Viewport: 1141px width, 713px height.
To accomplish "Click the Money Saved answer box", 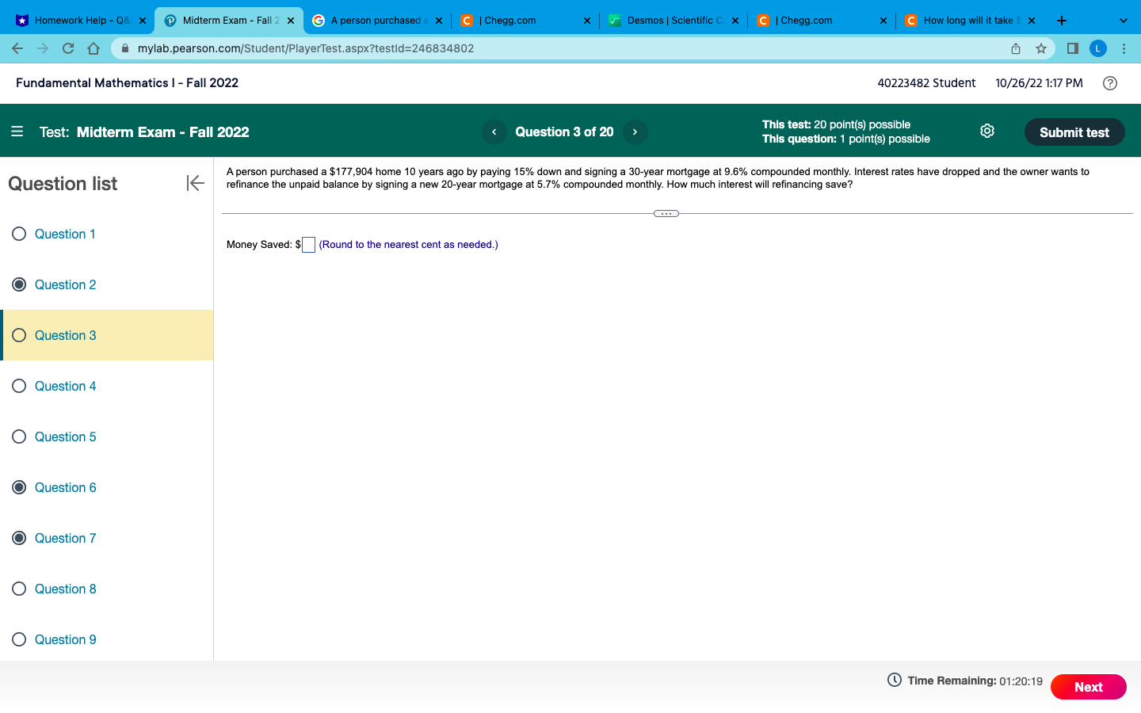I will point(308,245).
